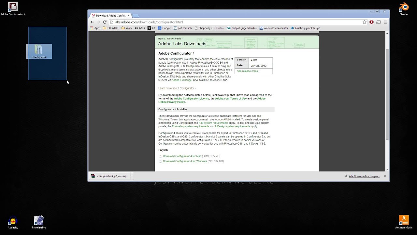Open the Apps bookmarks shortcut
Viewport: 417px width, 235px height.
(95, 28)
